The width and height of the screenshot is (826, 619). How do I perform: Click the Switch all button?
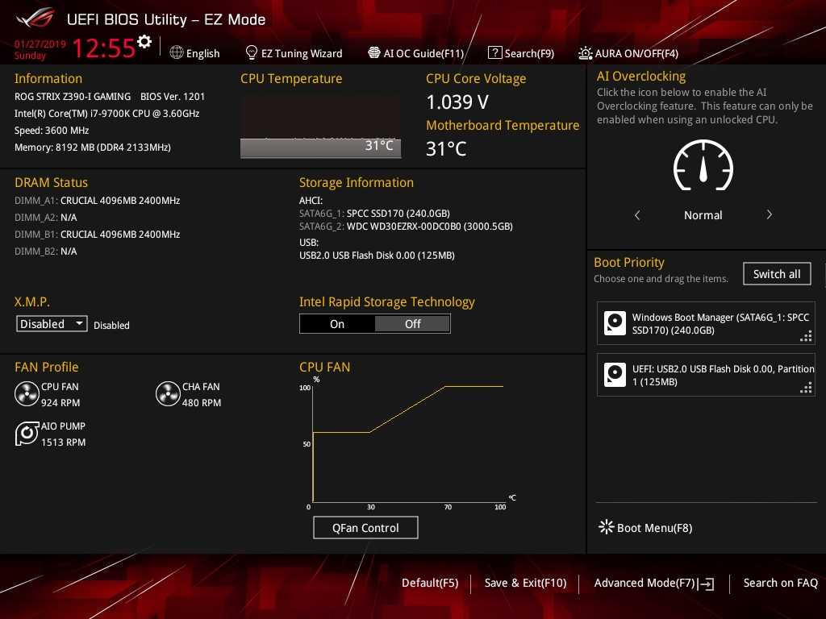click(x=776, y=274)
